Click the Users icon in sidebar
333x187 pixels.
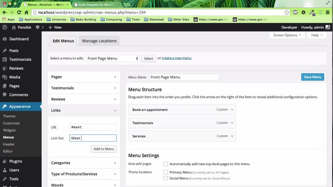(5, 170)
